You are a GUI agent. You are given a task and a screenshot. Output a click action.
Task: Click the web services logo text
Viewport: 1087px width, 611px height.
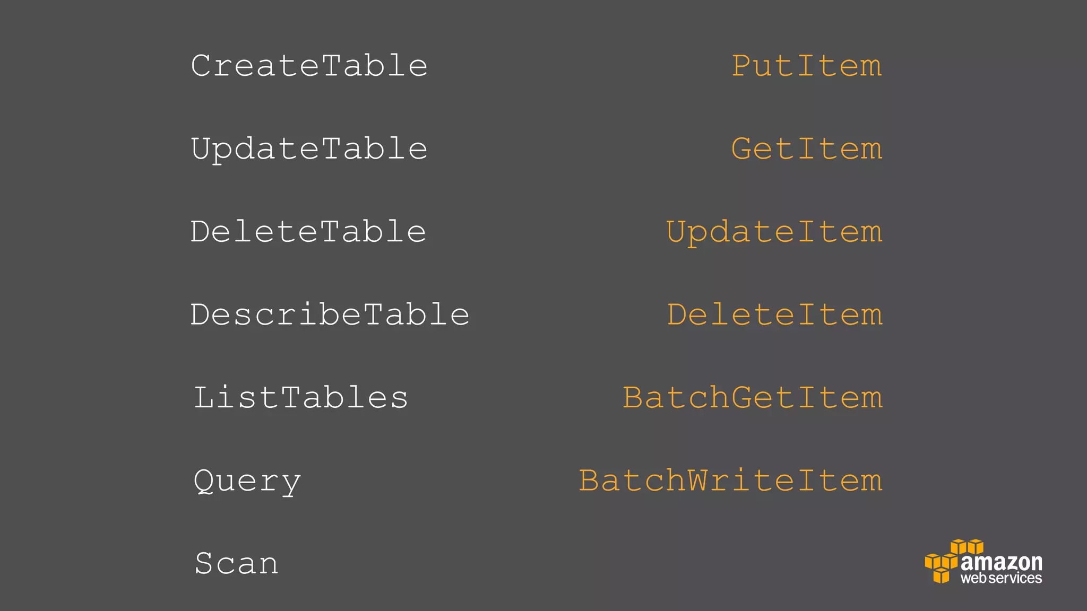[x=1001, y=578]
